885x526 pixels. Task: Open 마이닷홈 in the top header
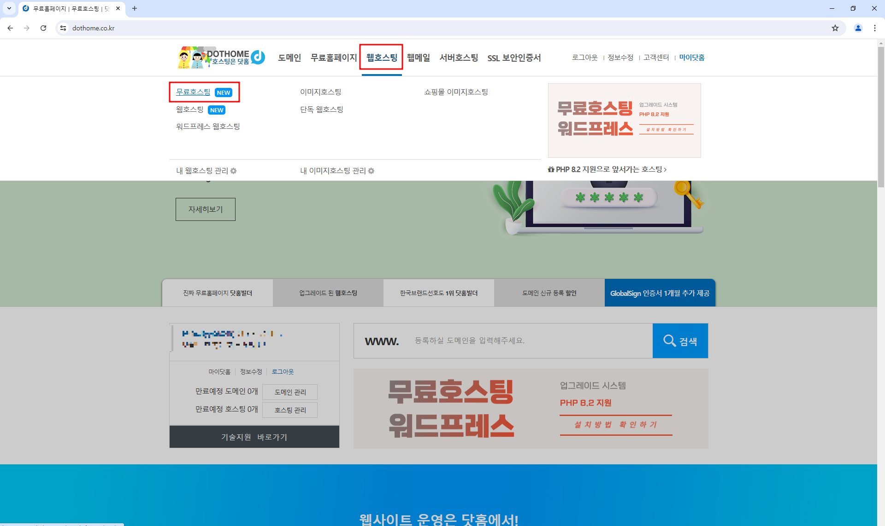pyautogui.click(x=692, y=58)
